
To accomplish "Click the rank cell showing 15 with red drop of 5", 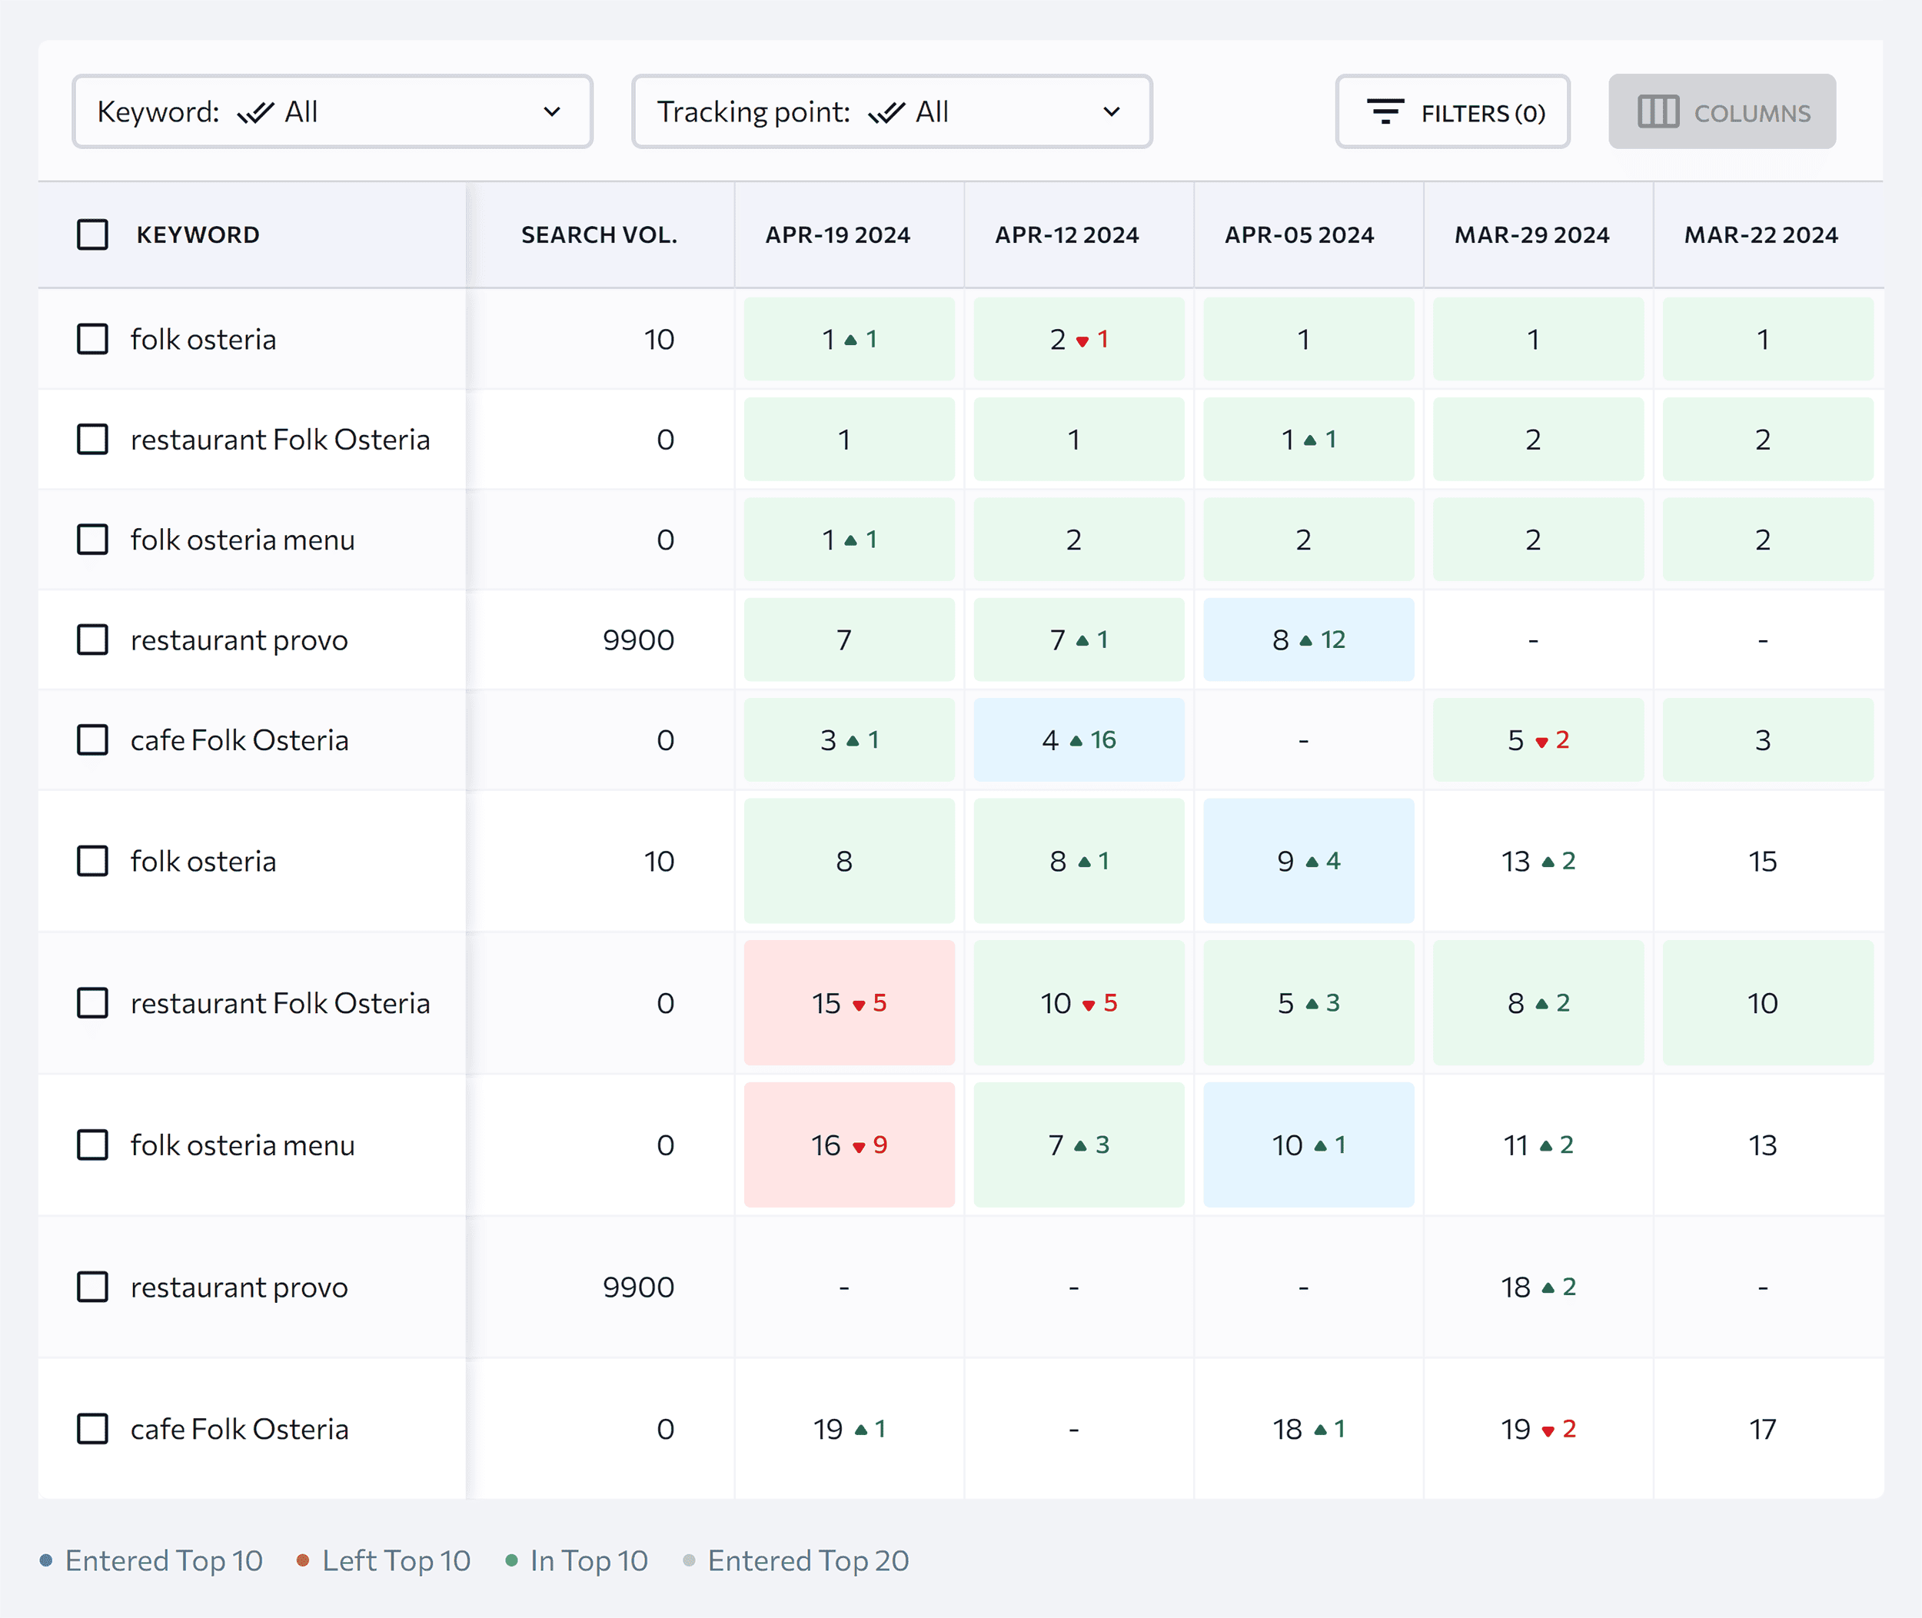I will 850,1003.
